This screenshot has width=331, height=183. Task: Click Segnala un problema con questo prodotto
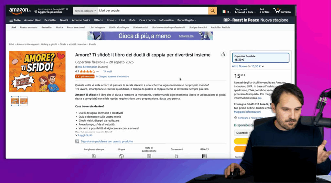click(107, 141)
